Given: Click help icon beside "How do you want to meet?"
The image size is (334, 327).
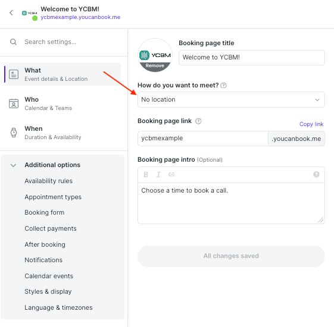Looking at the screenshot, I should [223, 86].
